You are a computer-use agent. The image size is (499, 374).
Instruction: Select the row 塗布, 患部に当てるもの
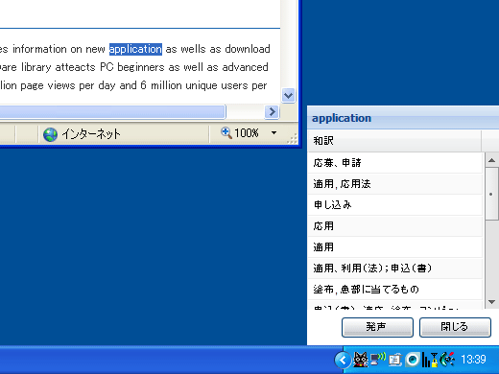[x=395, y=290]
